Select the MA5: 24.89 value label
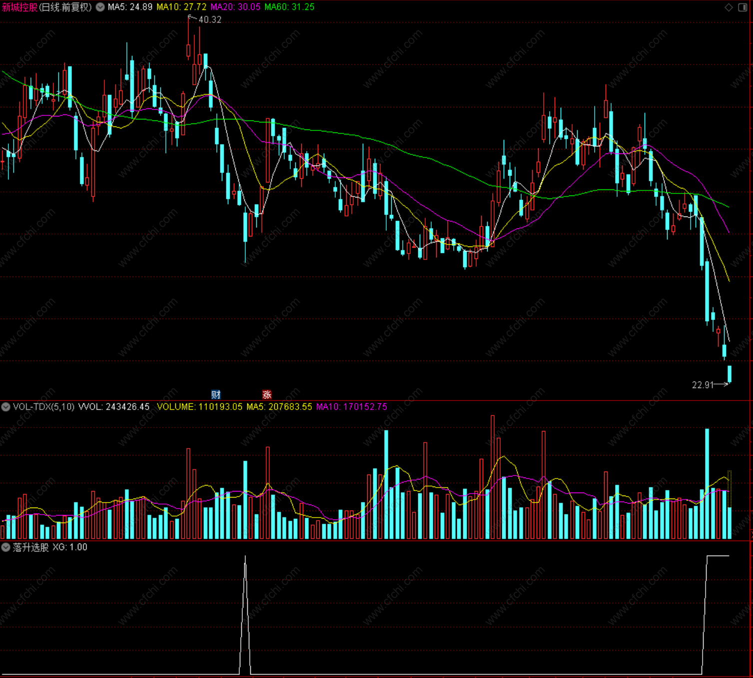Viewport: 753px width, 678px height. tap(130, 7)
